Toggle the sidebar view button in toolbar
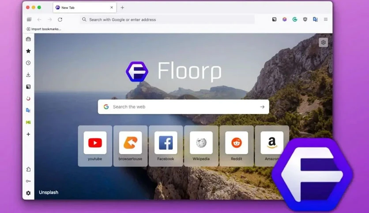 (x=29, y=19)
